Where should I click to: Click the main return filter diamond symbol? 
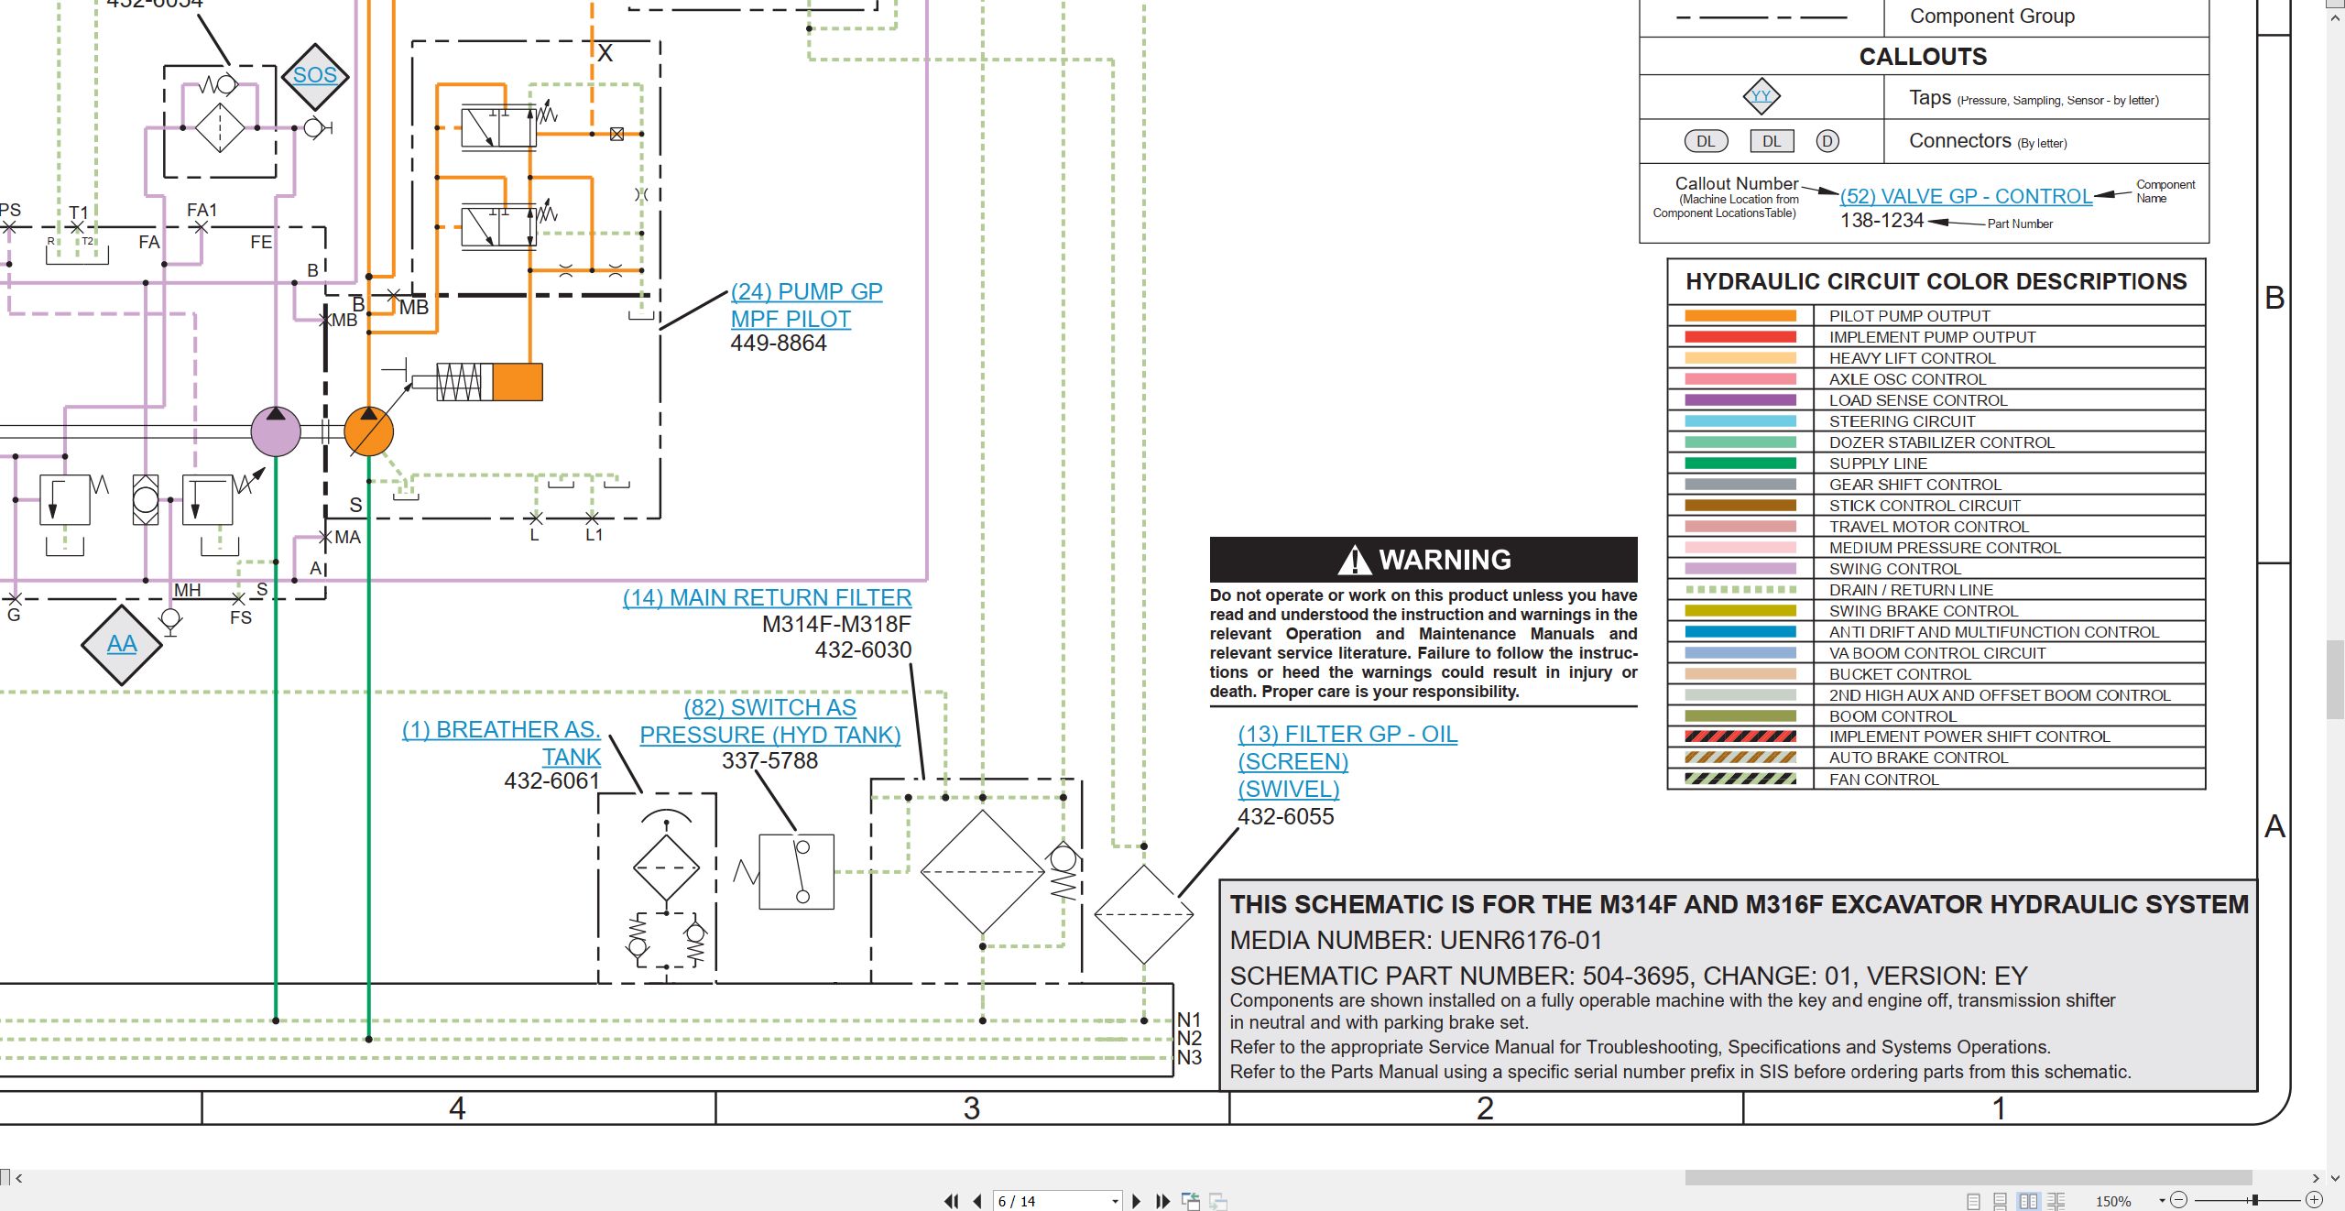982,872
